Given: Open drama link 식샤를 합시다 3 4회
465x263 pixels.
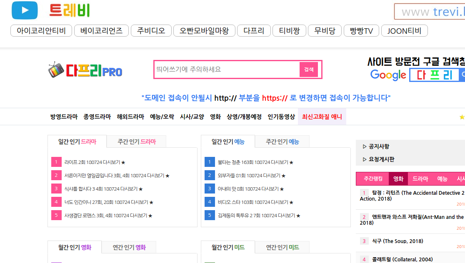Looking at the screenshot, I should (x=103, y=189).
